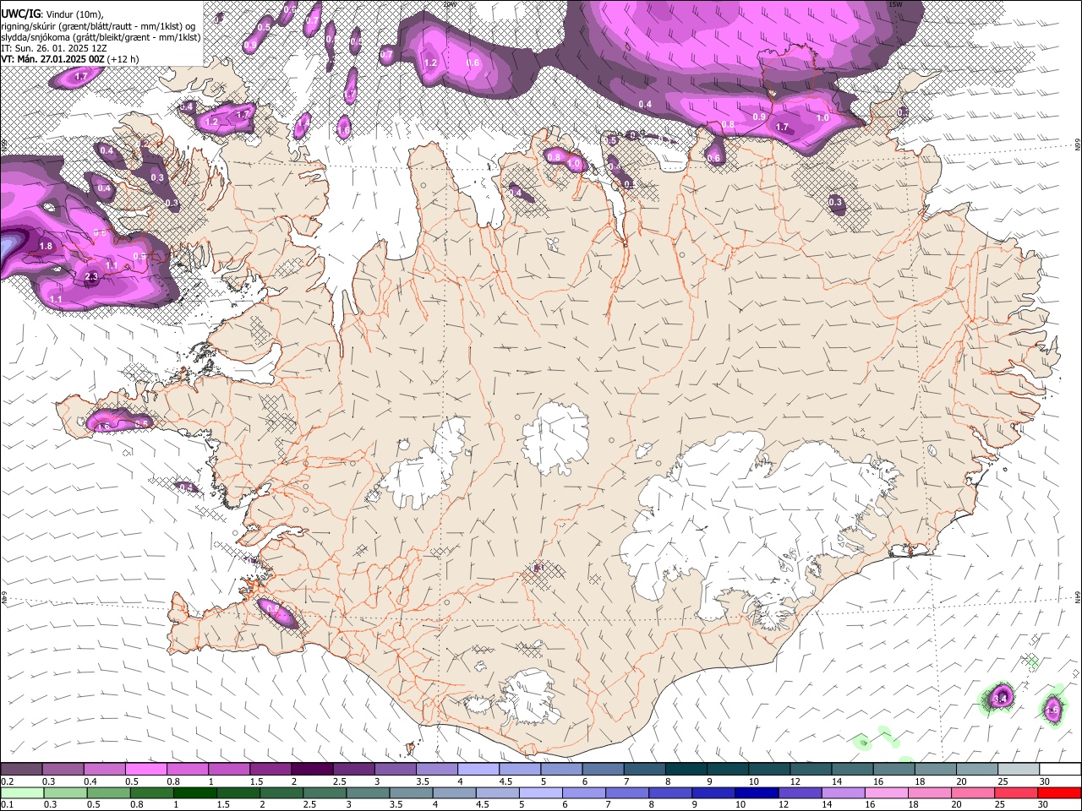Pick the 0.8 orchid swatch, purple snow scale
Image resolution: width=1082 pixels, height=811 pixels.
click(x=187, y=769)
